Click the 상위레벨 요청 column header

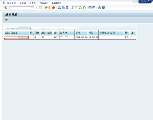(x=111, y=33)
